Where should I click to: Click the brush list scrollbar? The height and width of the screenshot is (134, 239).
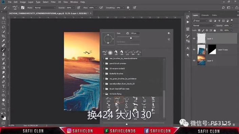[x=164, y=104]
